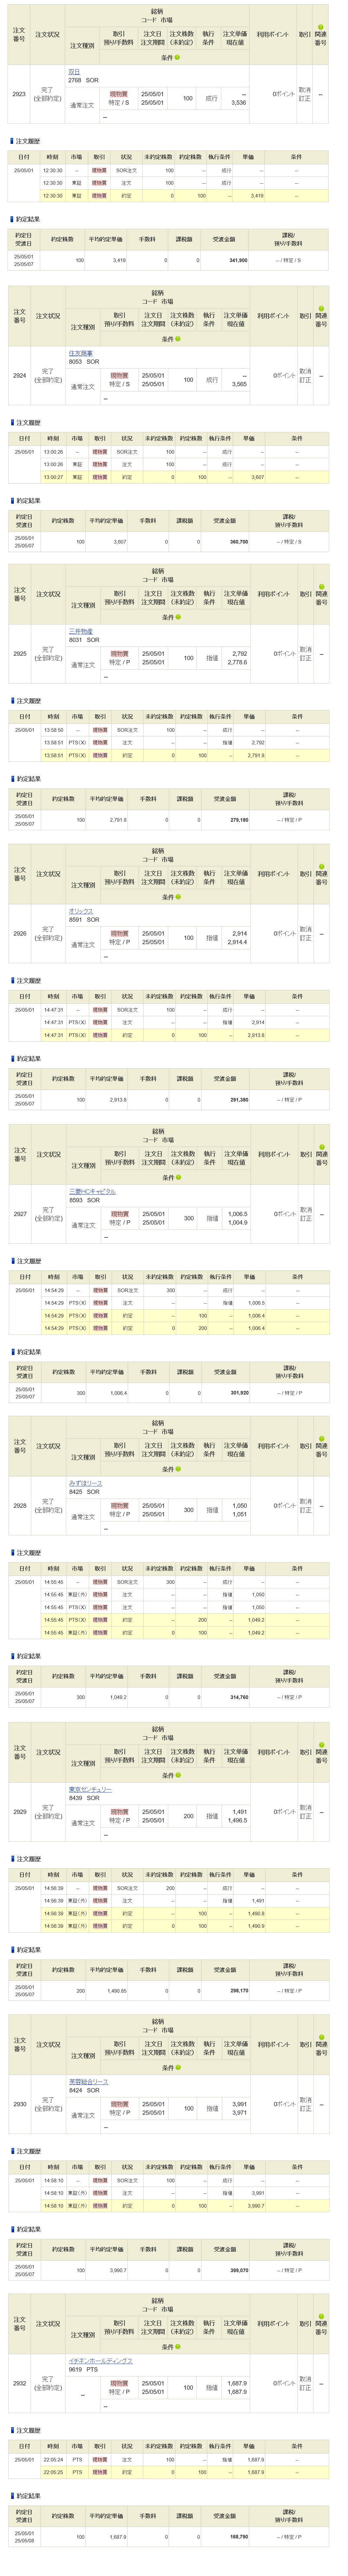
Task: Open the stock name link for code 2768
Action: pyautogui.click(x=74, y=72)
